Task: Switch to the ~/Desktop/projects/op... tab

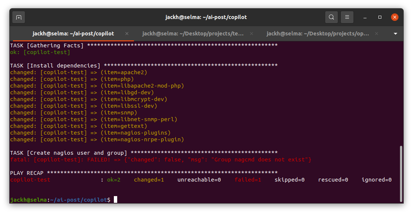Action: 317,34
